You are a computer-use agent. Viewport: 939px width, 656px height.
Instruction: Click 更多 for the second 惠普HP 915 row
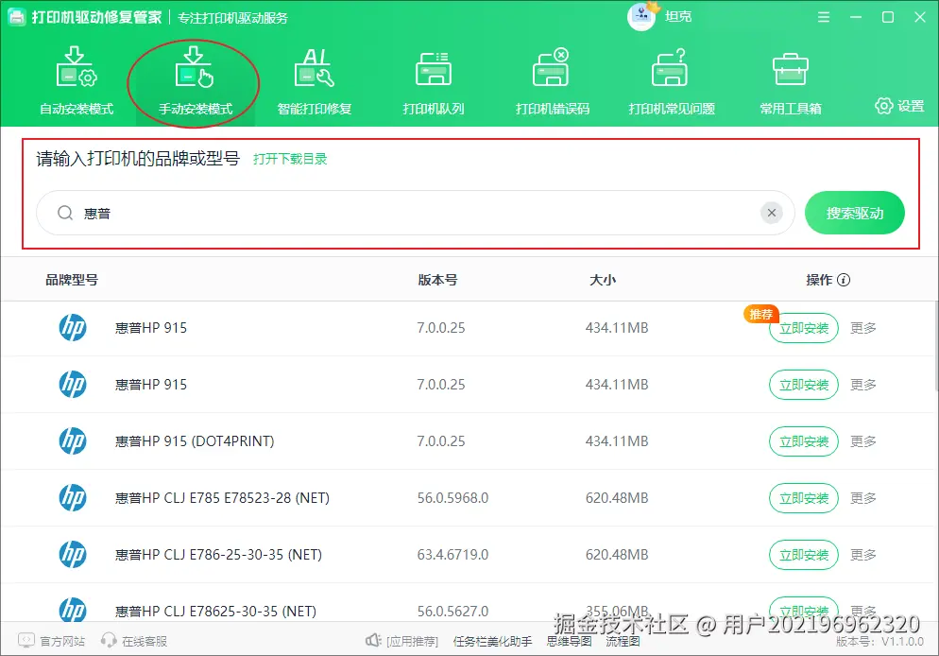tap(862, 385)
